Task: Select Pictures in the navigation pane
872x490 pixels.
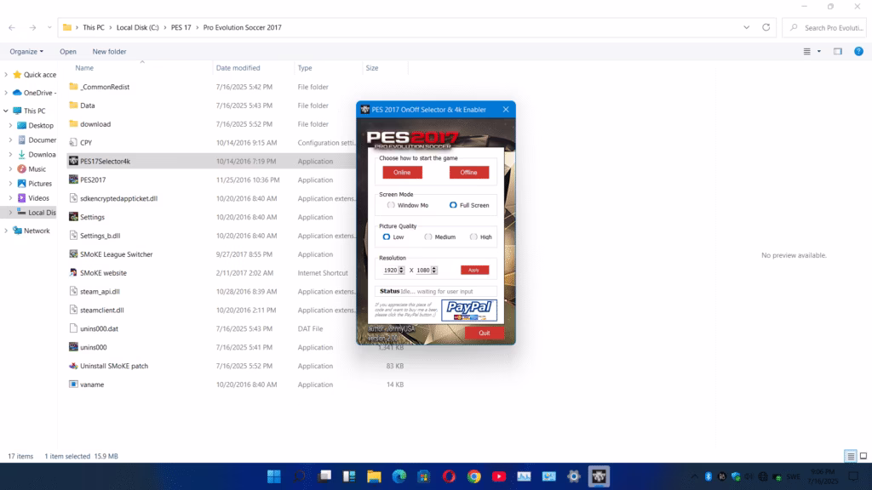Action: pyautogui.click(x=39, y=184)
